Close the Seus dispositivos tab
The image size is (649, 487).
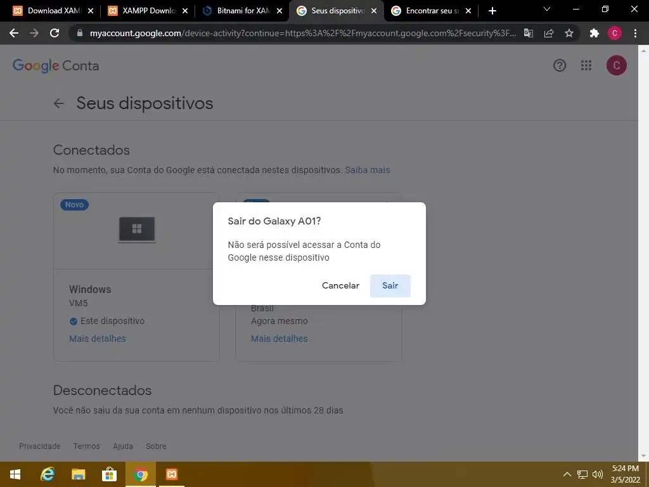[x=374, y=11]
